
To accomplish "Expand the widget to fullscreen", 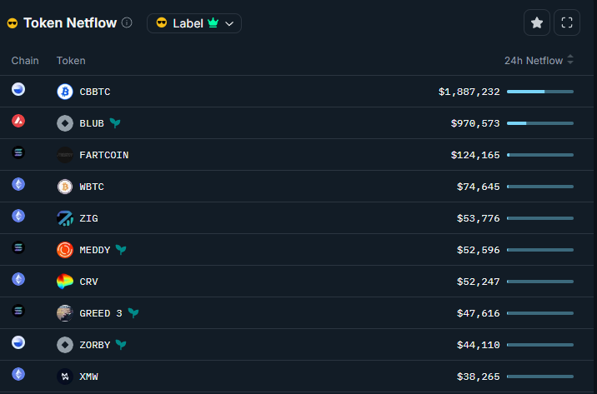I will click(x=567, y=22).
